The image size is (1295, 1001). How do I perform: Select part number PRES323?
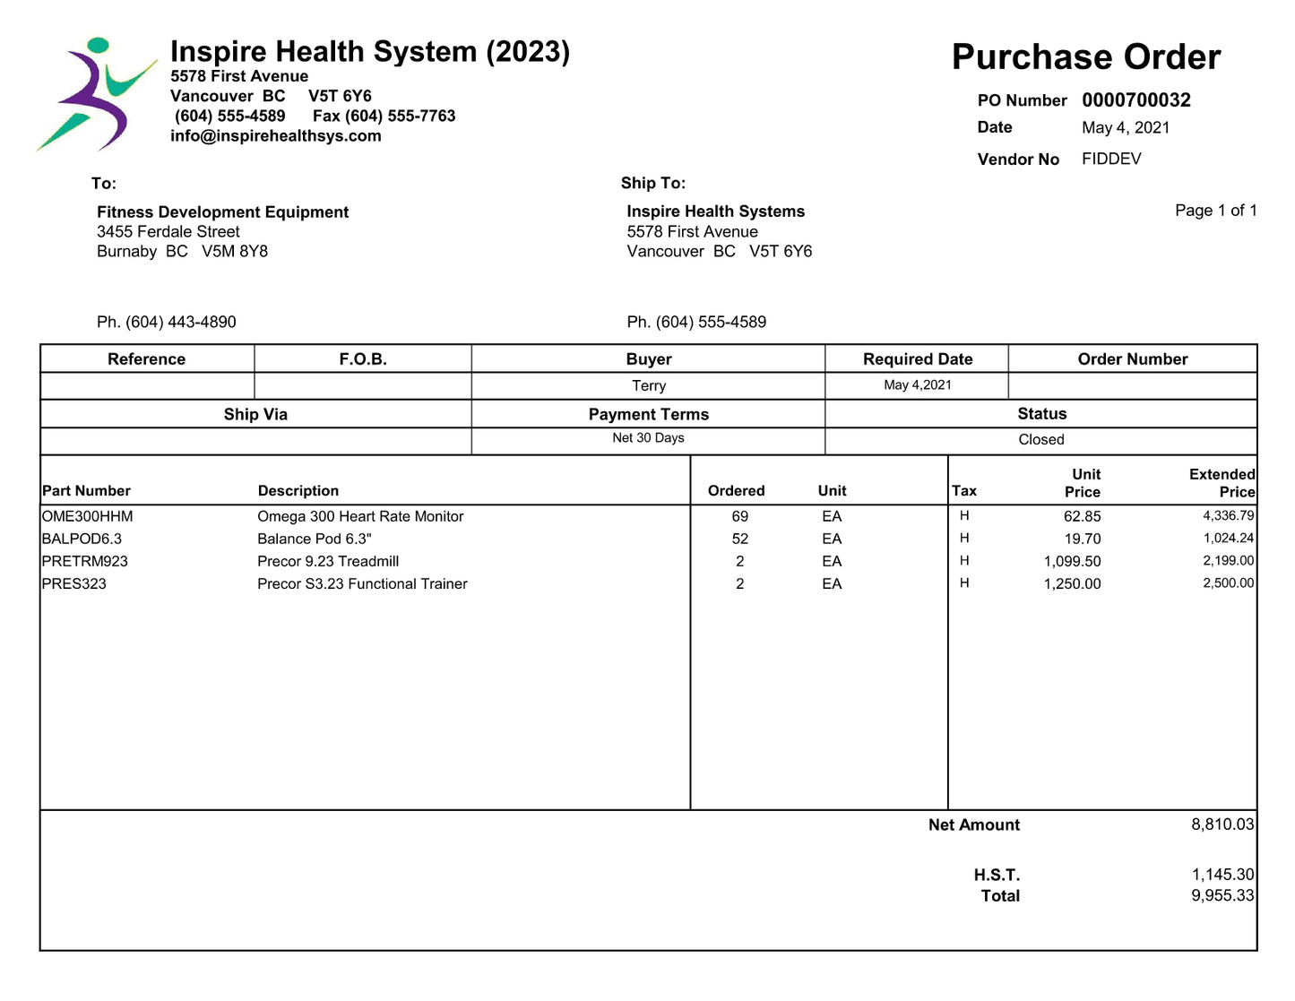click(74, 584)
